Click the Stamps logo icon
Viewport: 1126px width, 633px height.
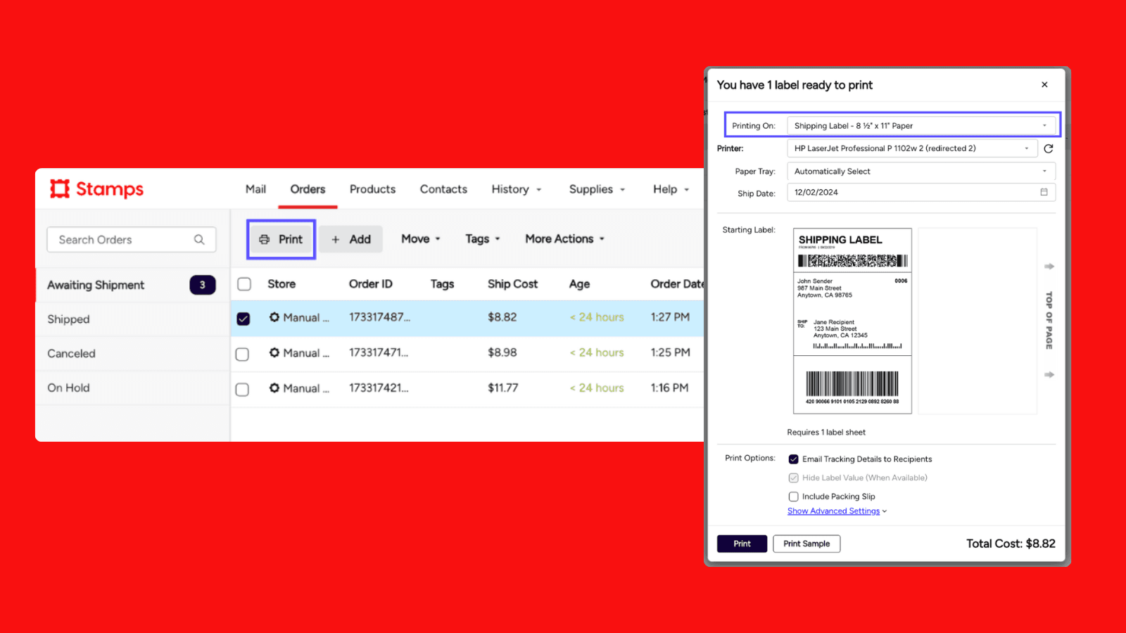click(x=59, y=188)
